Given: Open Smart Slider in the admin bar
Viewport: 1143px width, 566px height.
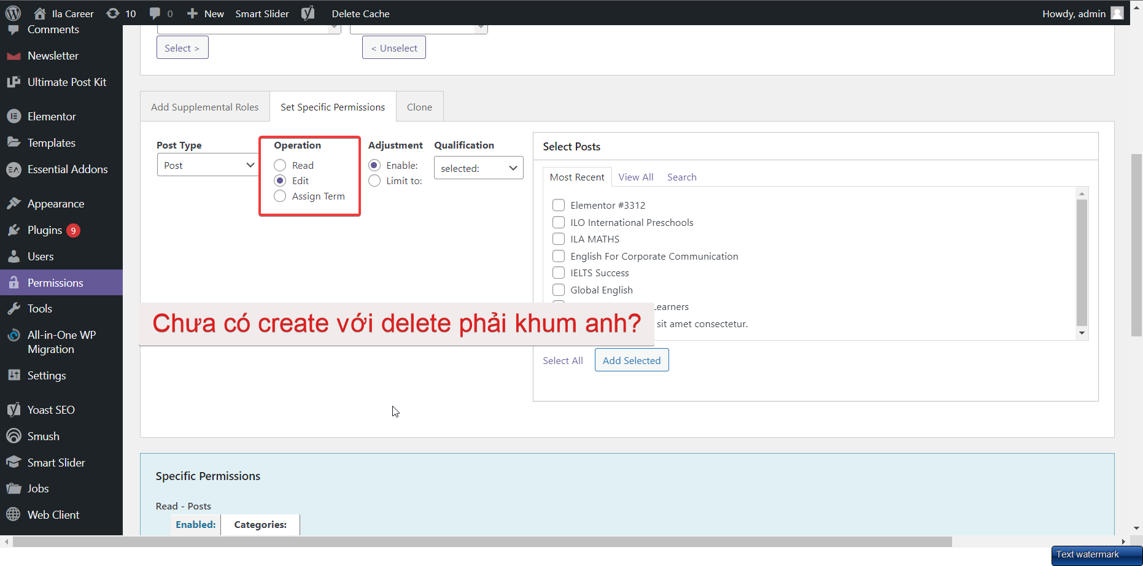Looking at the screenshot, I should coord(262,14).
